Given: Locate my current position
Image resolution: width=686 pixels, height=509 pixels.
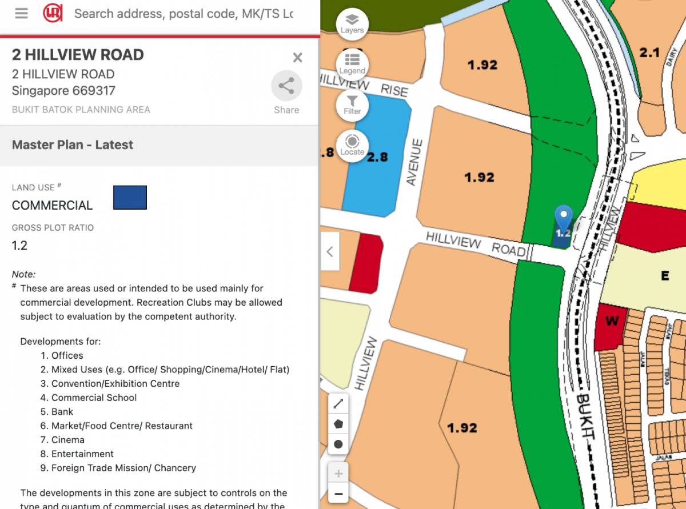Looking at the screenshot, I should click(352, 145).
